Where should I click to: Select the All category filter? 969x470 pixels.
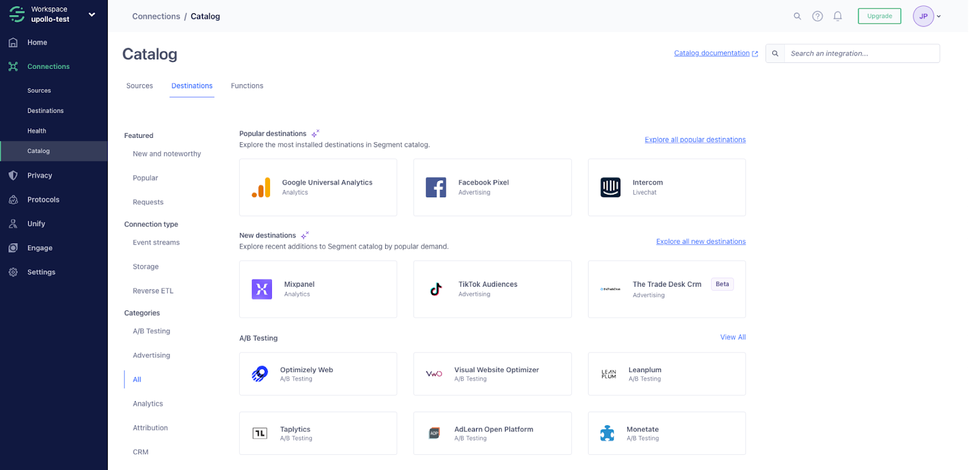click(x=137, y=380)
